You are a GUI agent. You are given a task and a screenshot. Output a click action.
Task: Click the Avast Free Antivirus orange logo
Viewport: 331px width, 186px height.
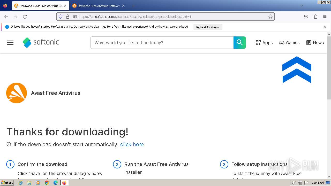tap(17, 93)
